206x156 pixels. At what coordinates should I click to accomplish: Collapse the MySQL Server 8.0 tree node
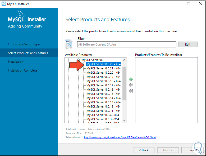point(79,60)
